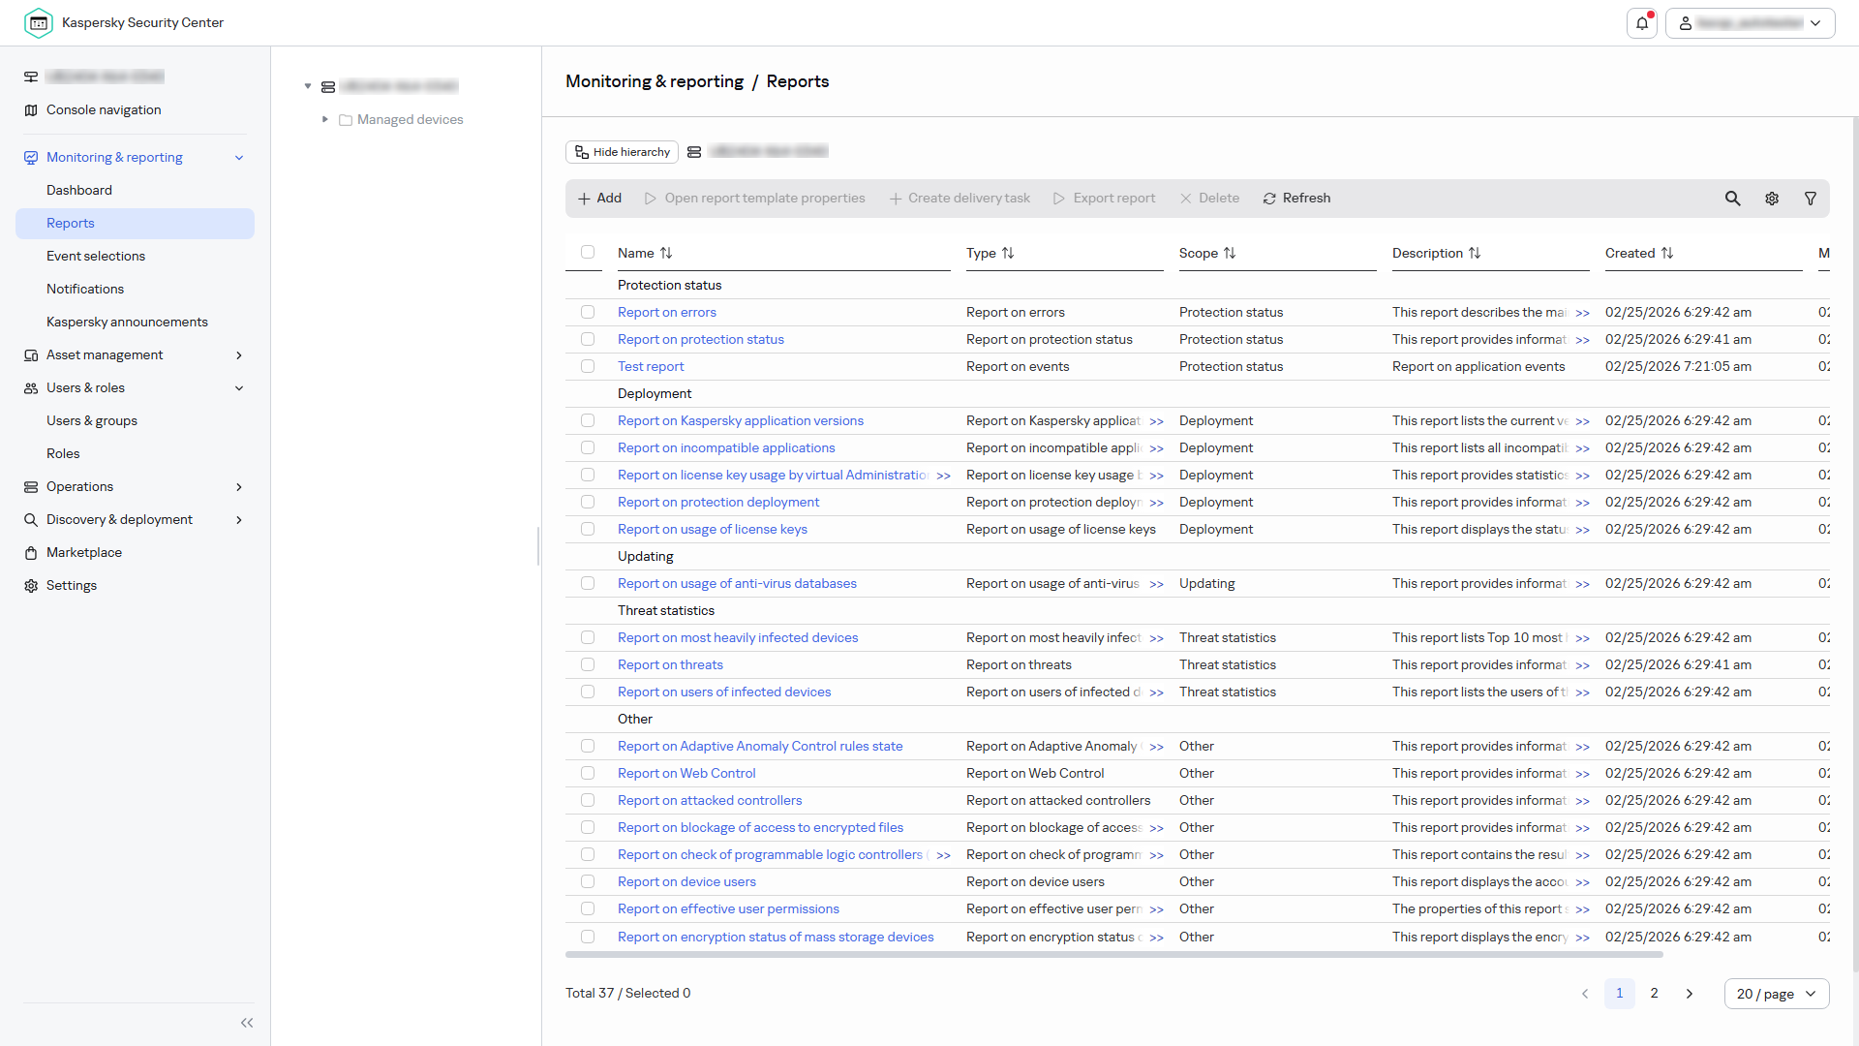The width and height of the screenshot is (1859, 1046).
Task: Open Settings in the sidebar
Action: coord(72,586)
